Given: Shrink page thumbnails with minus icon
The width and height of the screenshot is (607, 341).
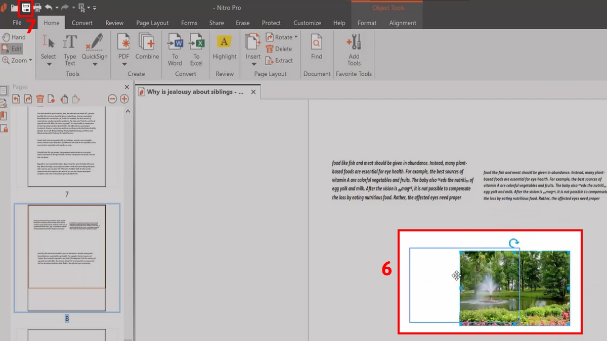Looking at the screenshot, I should point(112,99).
